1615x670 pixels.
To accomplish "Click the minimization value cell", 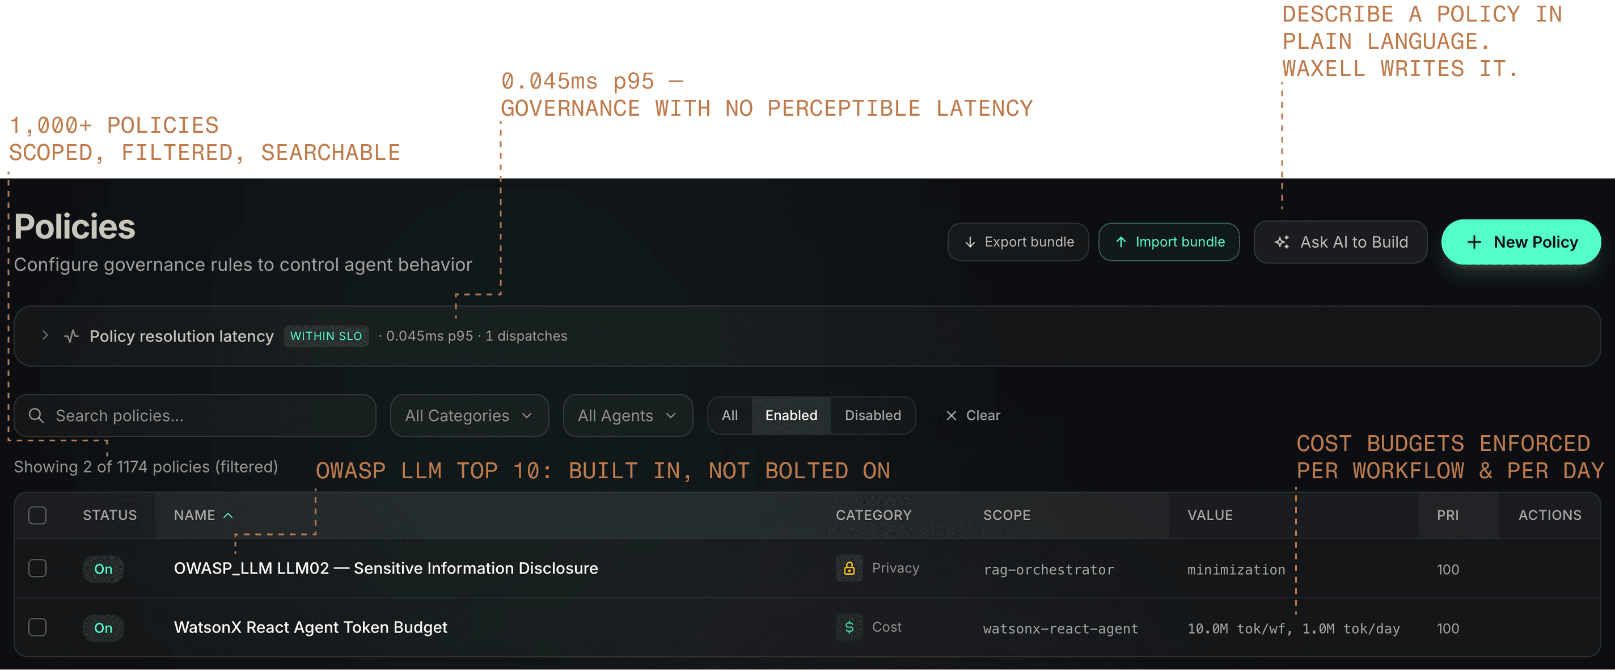I will pos(1236,570).
